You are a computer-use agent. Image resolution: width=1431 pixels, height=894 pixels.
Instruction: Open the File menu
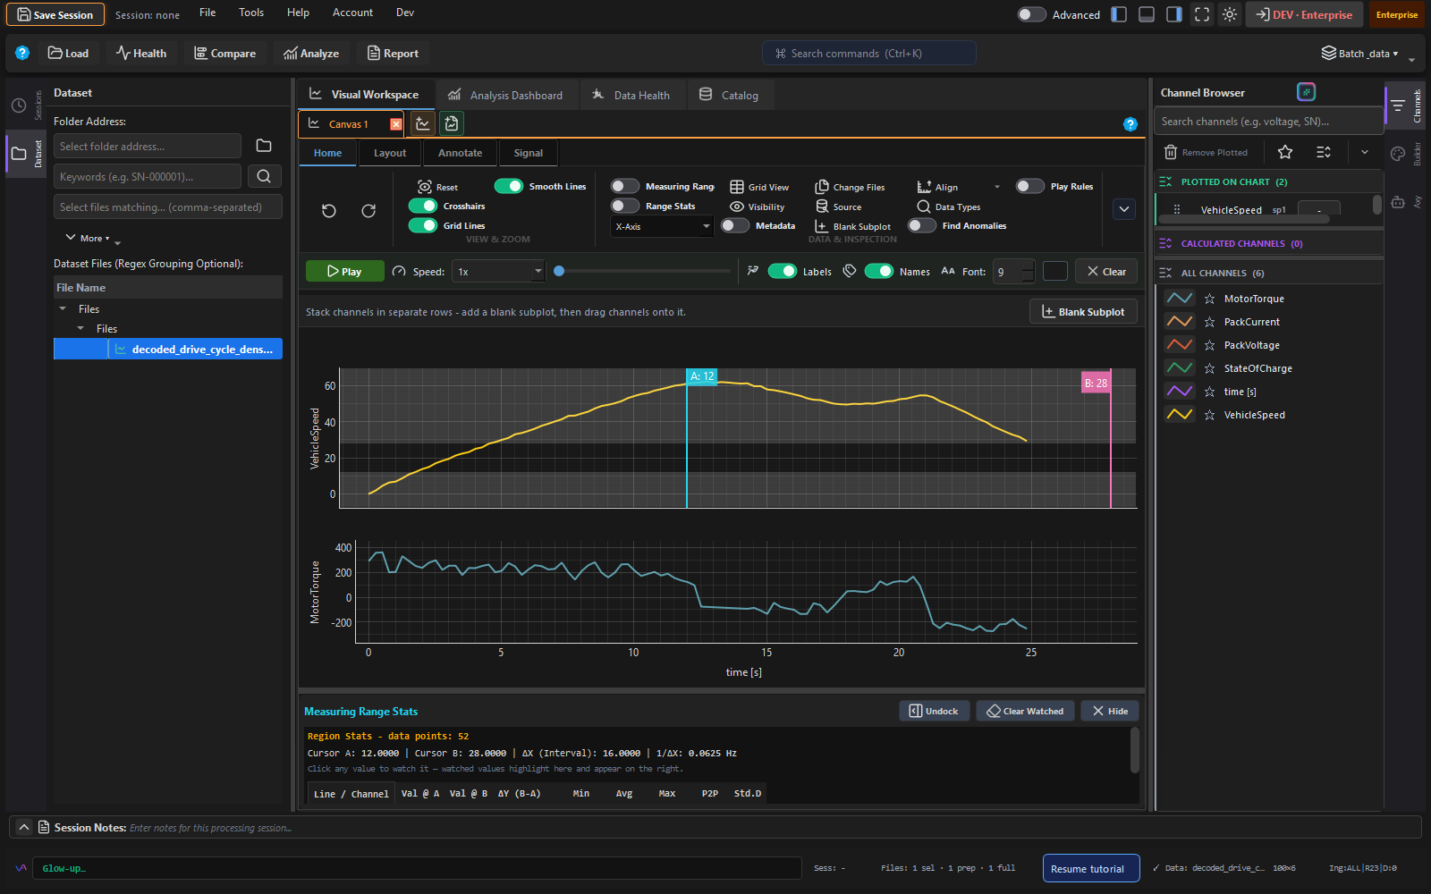pyautogui.click(x=207, y=13)
